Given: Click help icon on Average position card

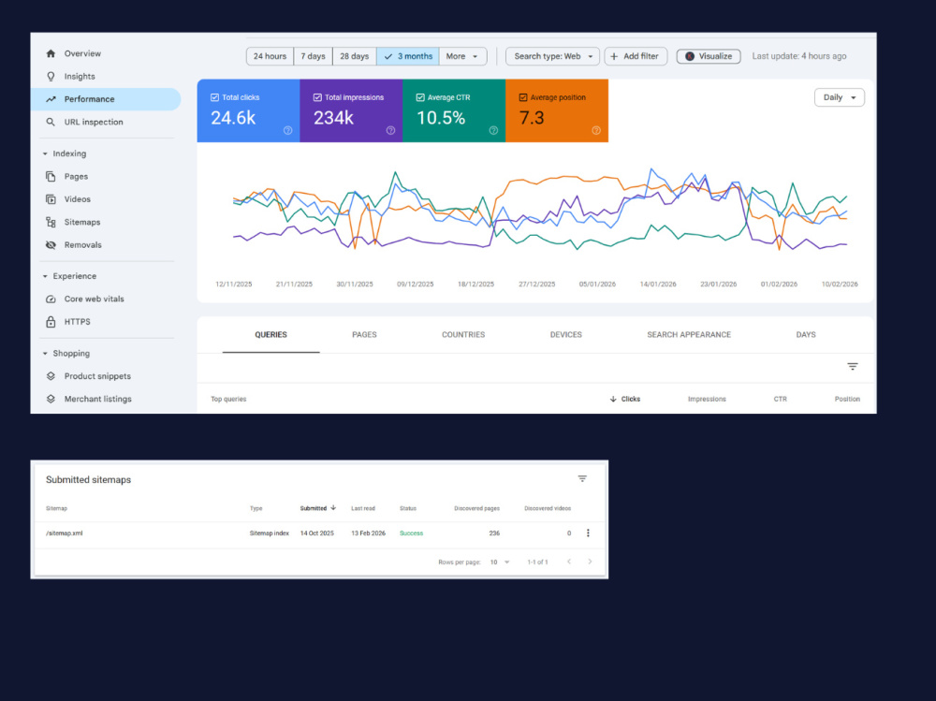Looking at the screenshot, I should (x=595, y=131).
